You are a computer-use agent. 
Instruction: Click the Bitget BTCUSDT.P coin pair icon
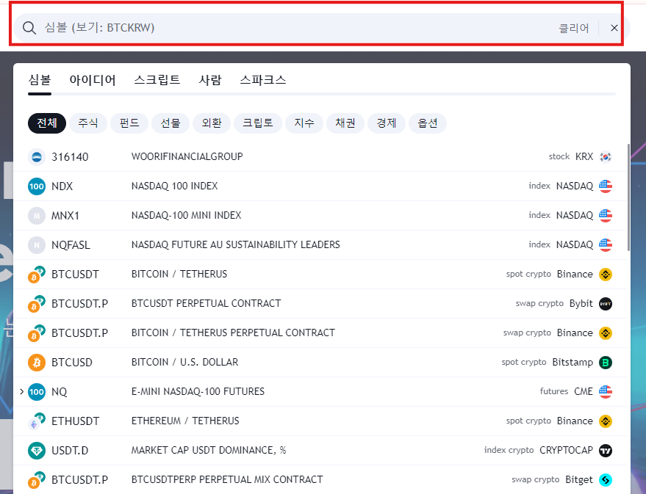37,480
